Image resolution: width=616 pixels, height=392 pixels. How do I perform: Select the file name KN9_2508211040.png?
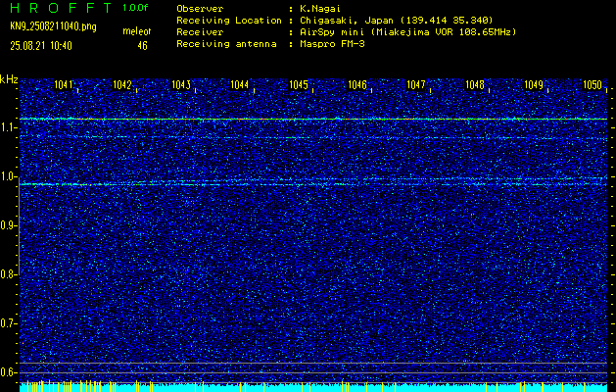pos(53,26)
